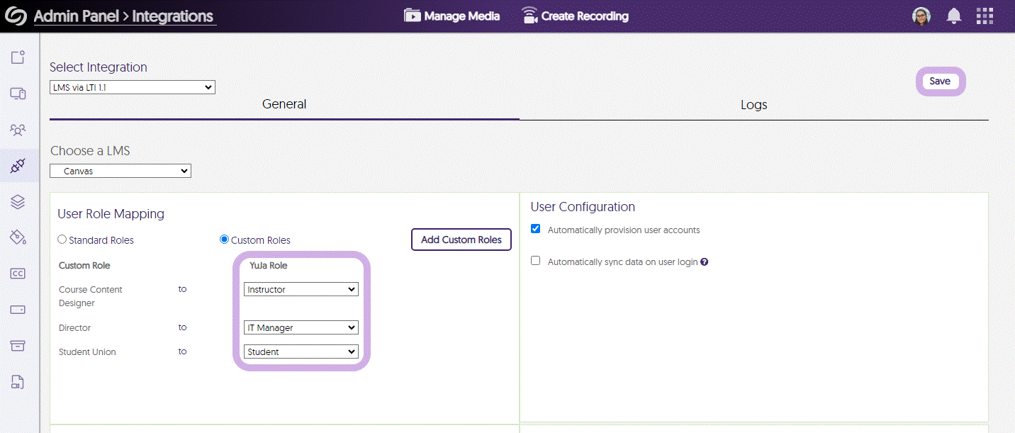Enable Automatically sync data on user login

point(536,261)
